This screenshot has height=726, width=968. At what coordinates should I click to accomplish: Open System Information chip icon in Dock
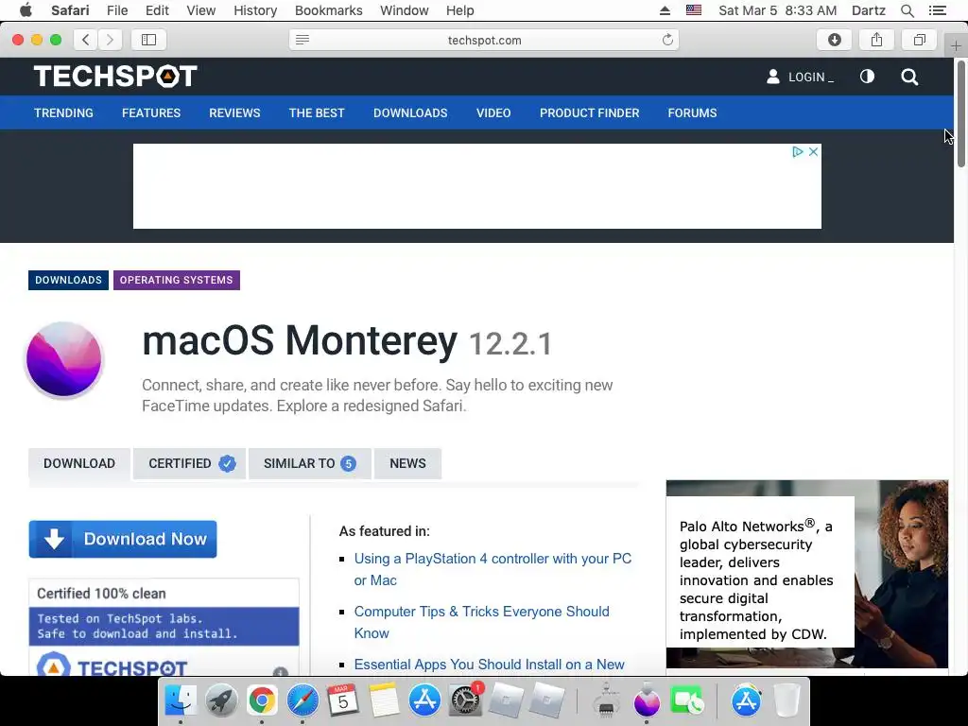click(x=606, y=700)
